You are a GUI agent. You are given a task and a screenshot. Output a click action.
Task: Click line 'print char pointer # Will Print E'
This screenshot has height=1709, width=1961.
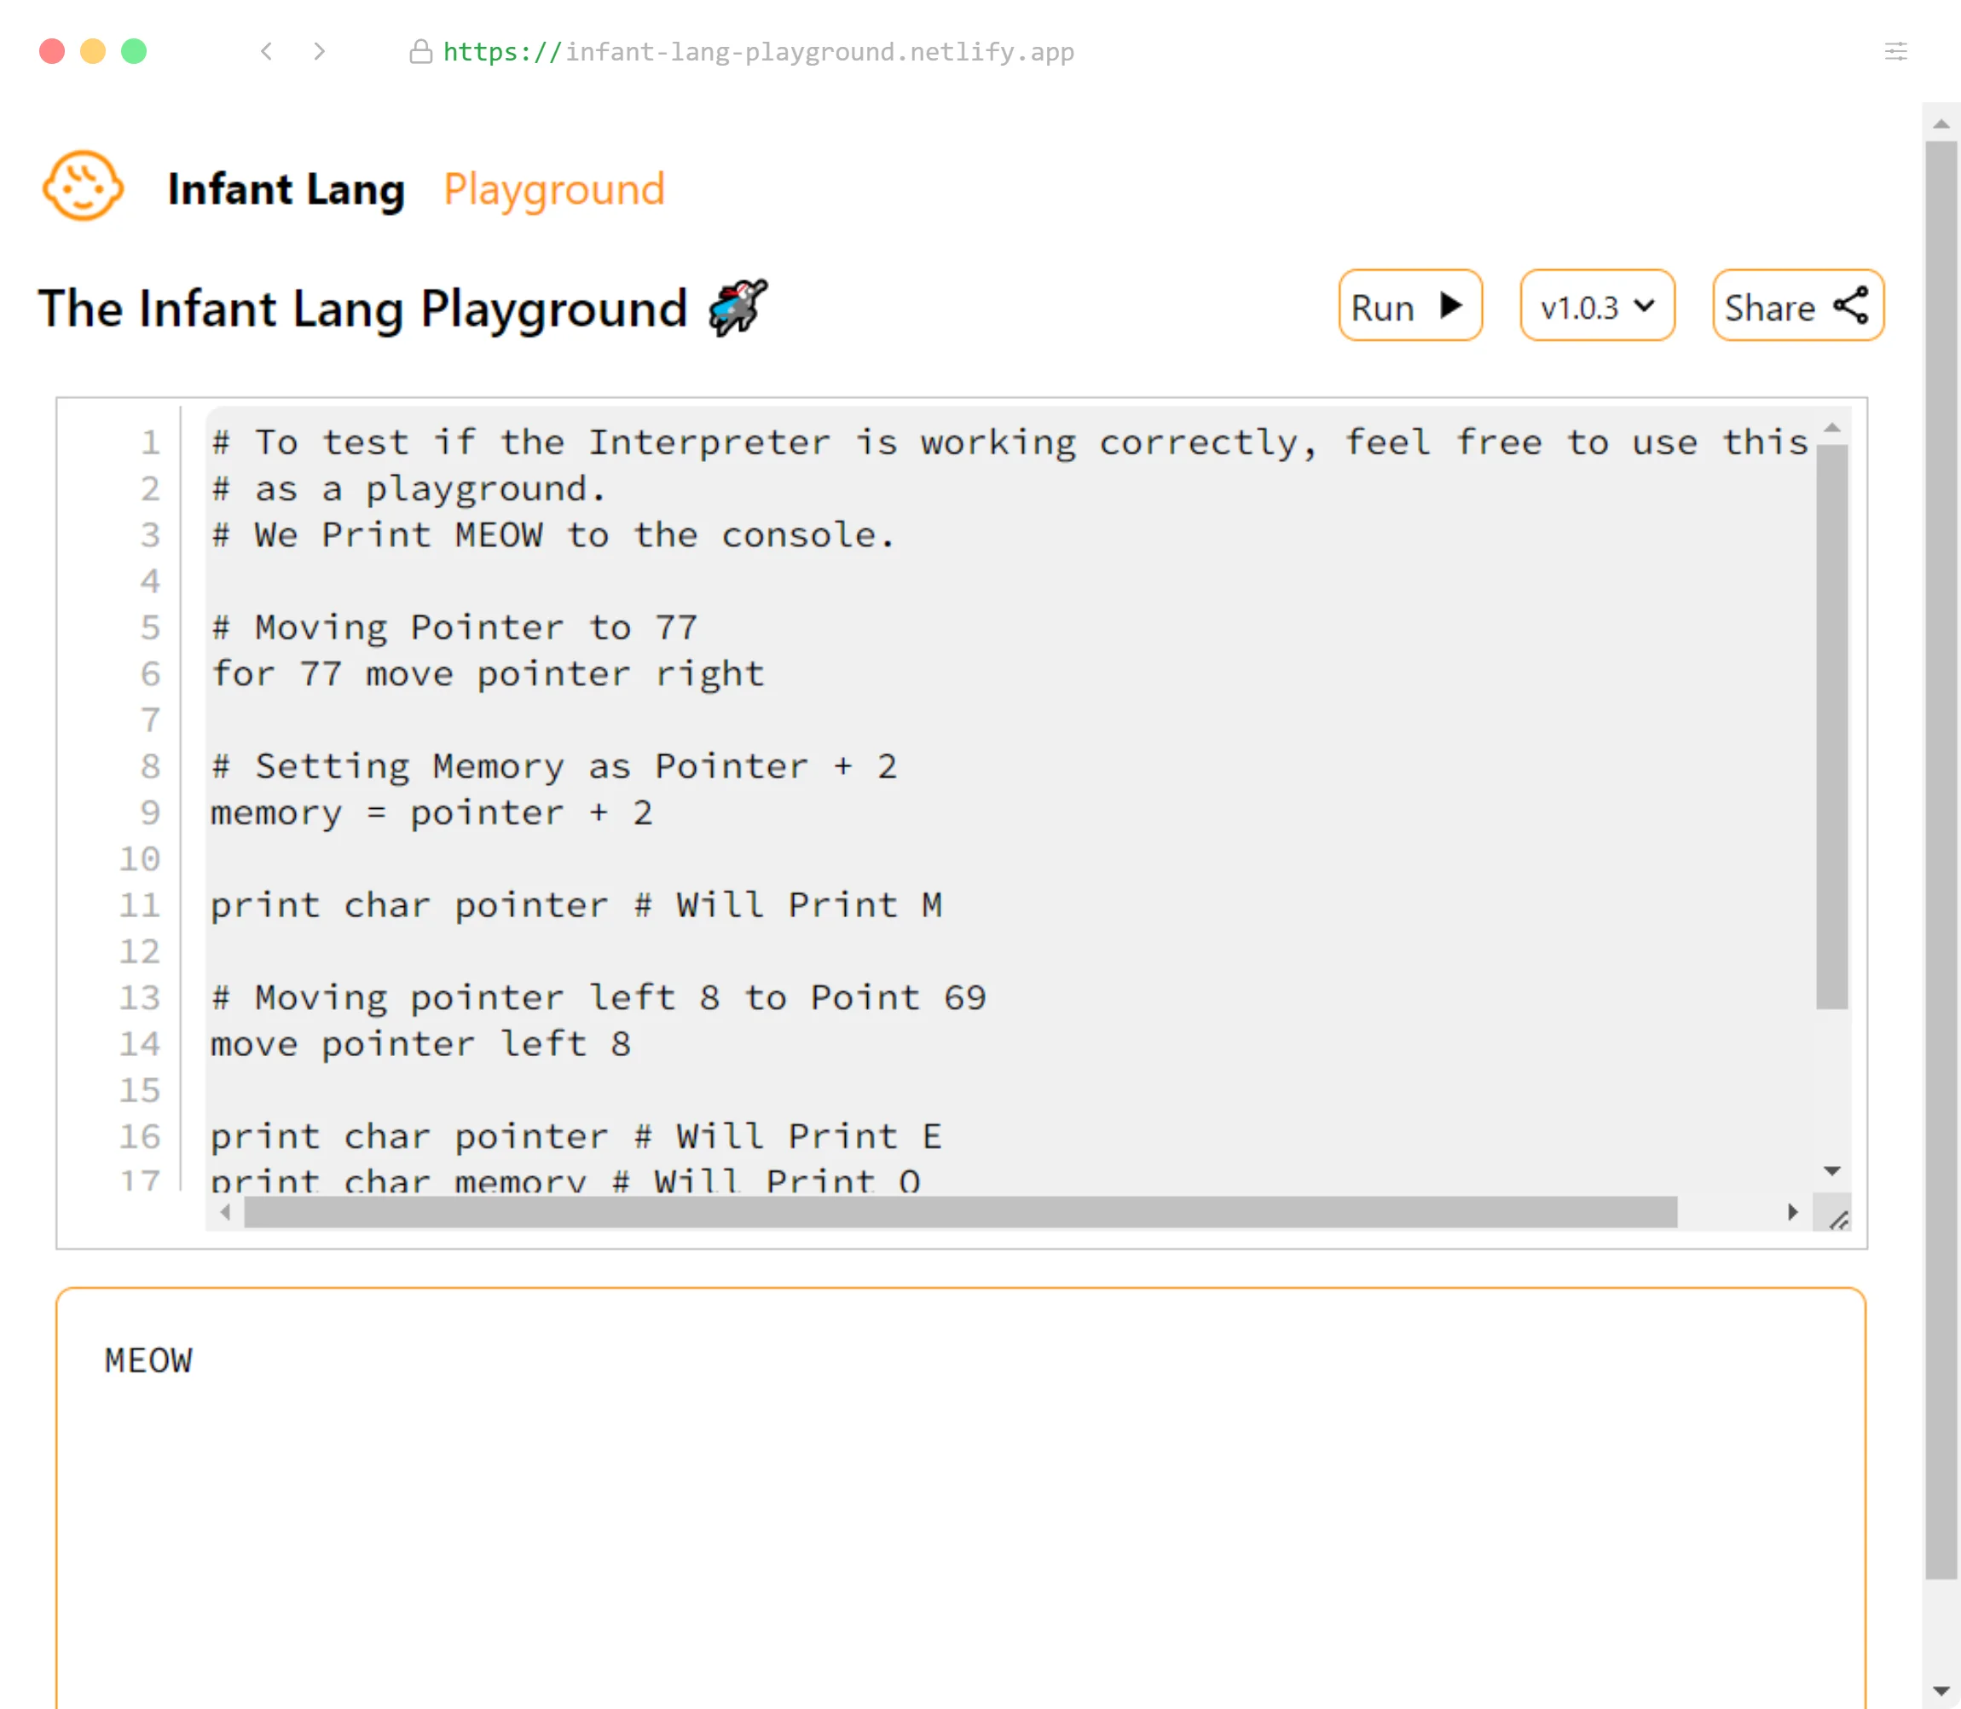point(576,1137)
